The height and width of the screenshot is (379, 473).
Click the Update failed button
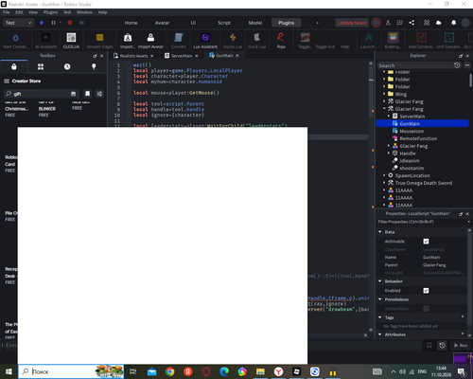352,23
